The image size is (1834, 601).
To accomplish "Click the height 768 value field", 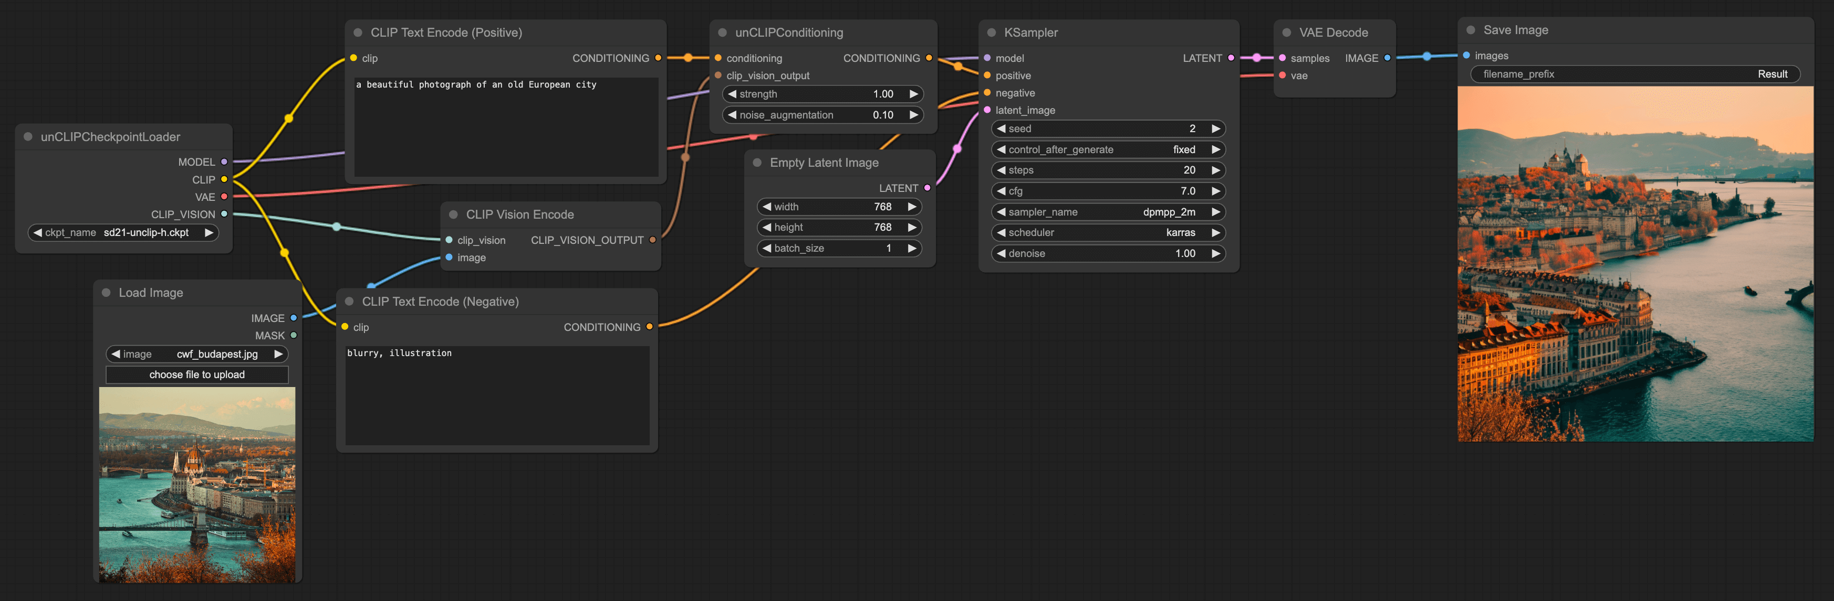I will (x=840, y=228).
